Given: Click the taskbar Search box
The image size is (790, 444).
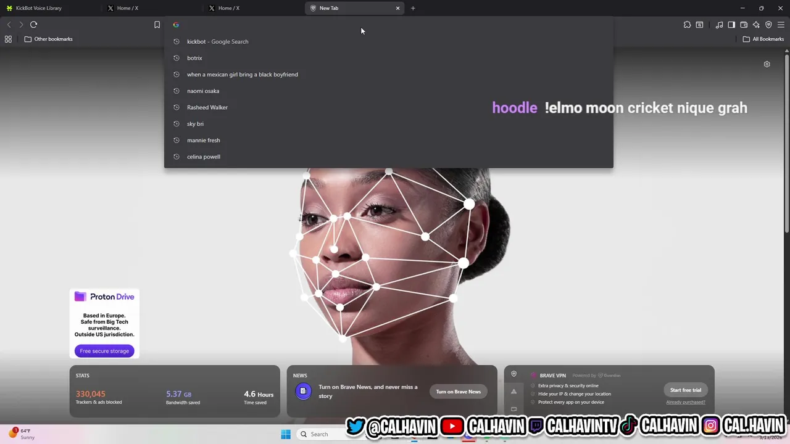Looking at the screenshot, I should click(x=321, y=434).
